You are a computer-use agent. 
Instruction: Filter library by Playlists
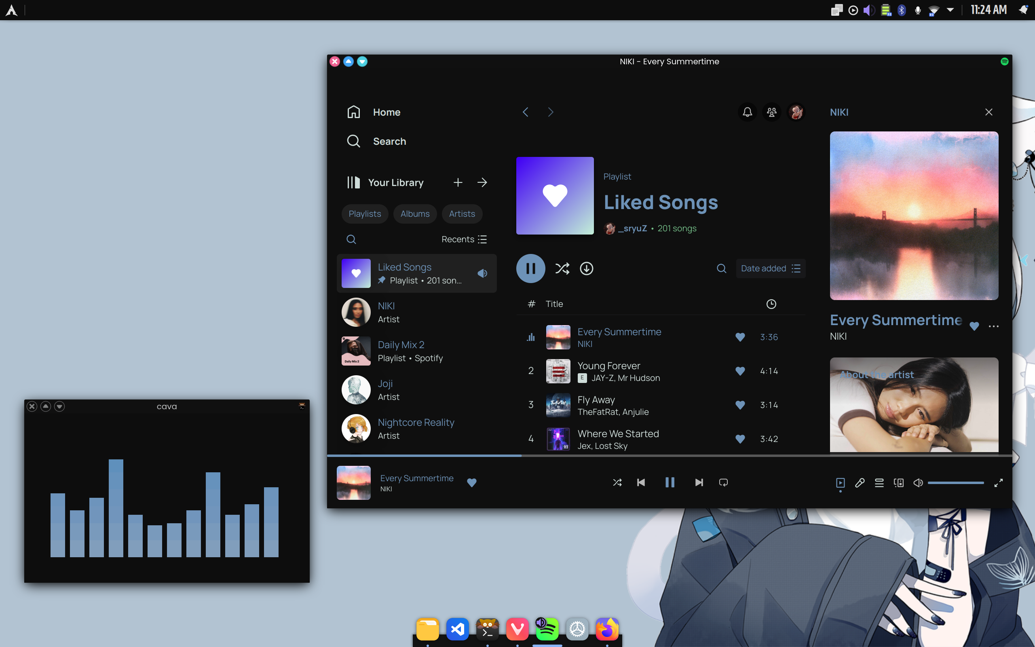point(365,214)
